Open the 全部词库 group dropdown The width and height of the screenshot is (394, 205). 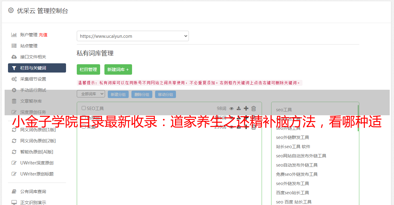[91, 94]
